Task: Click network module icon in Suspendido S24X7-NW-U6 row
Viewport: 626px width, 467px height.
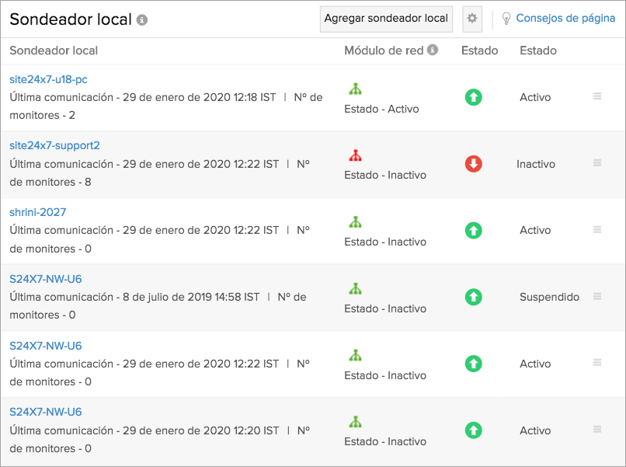Action: (355, 289)
